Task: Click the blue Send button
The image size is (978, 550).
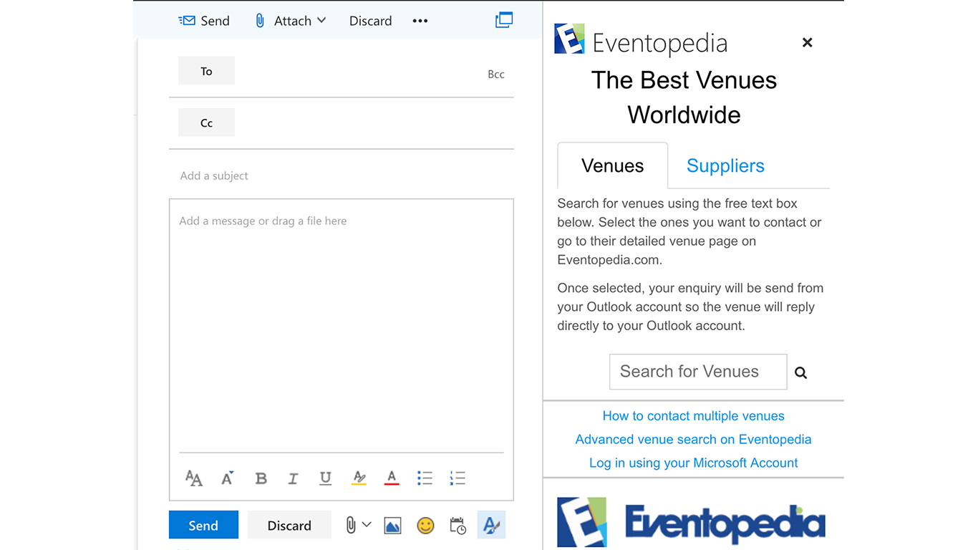Action: (x=203, y=525)
